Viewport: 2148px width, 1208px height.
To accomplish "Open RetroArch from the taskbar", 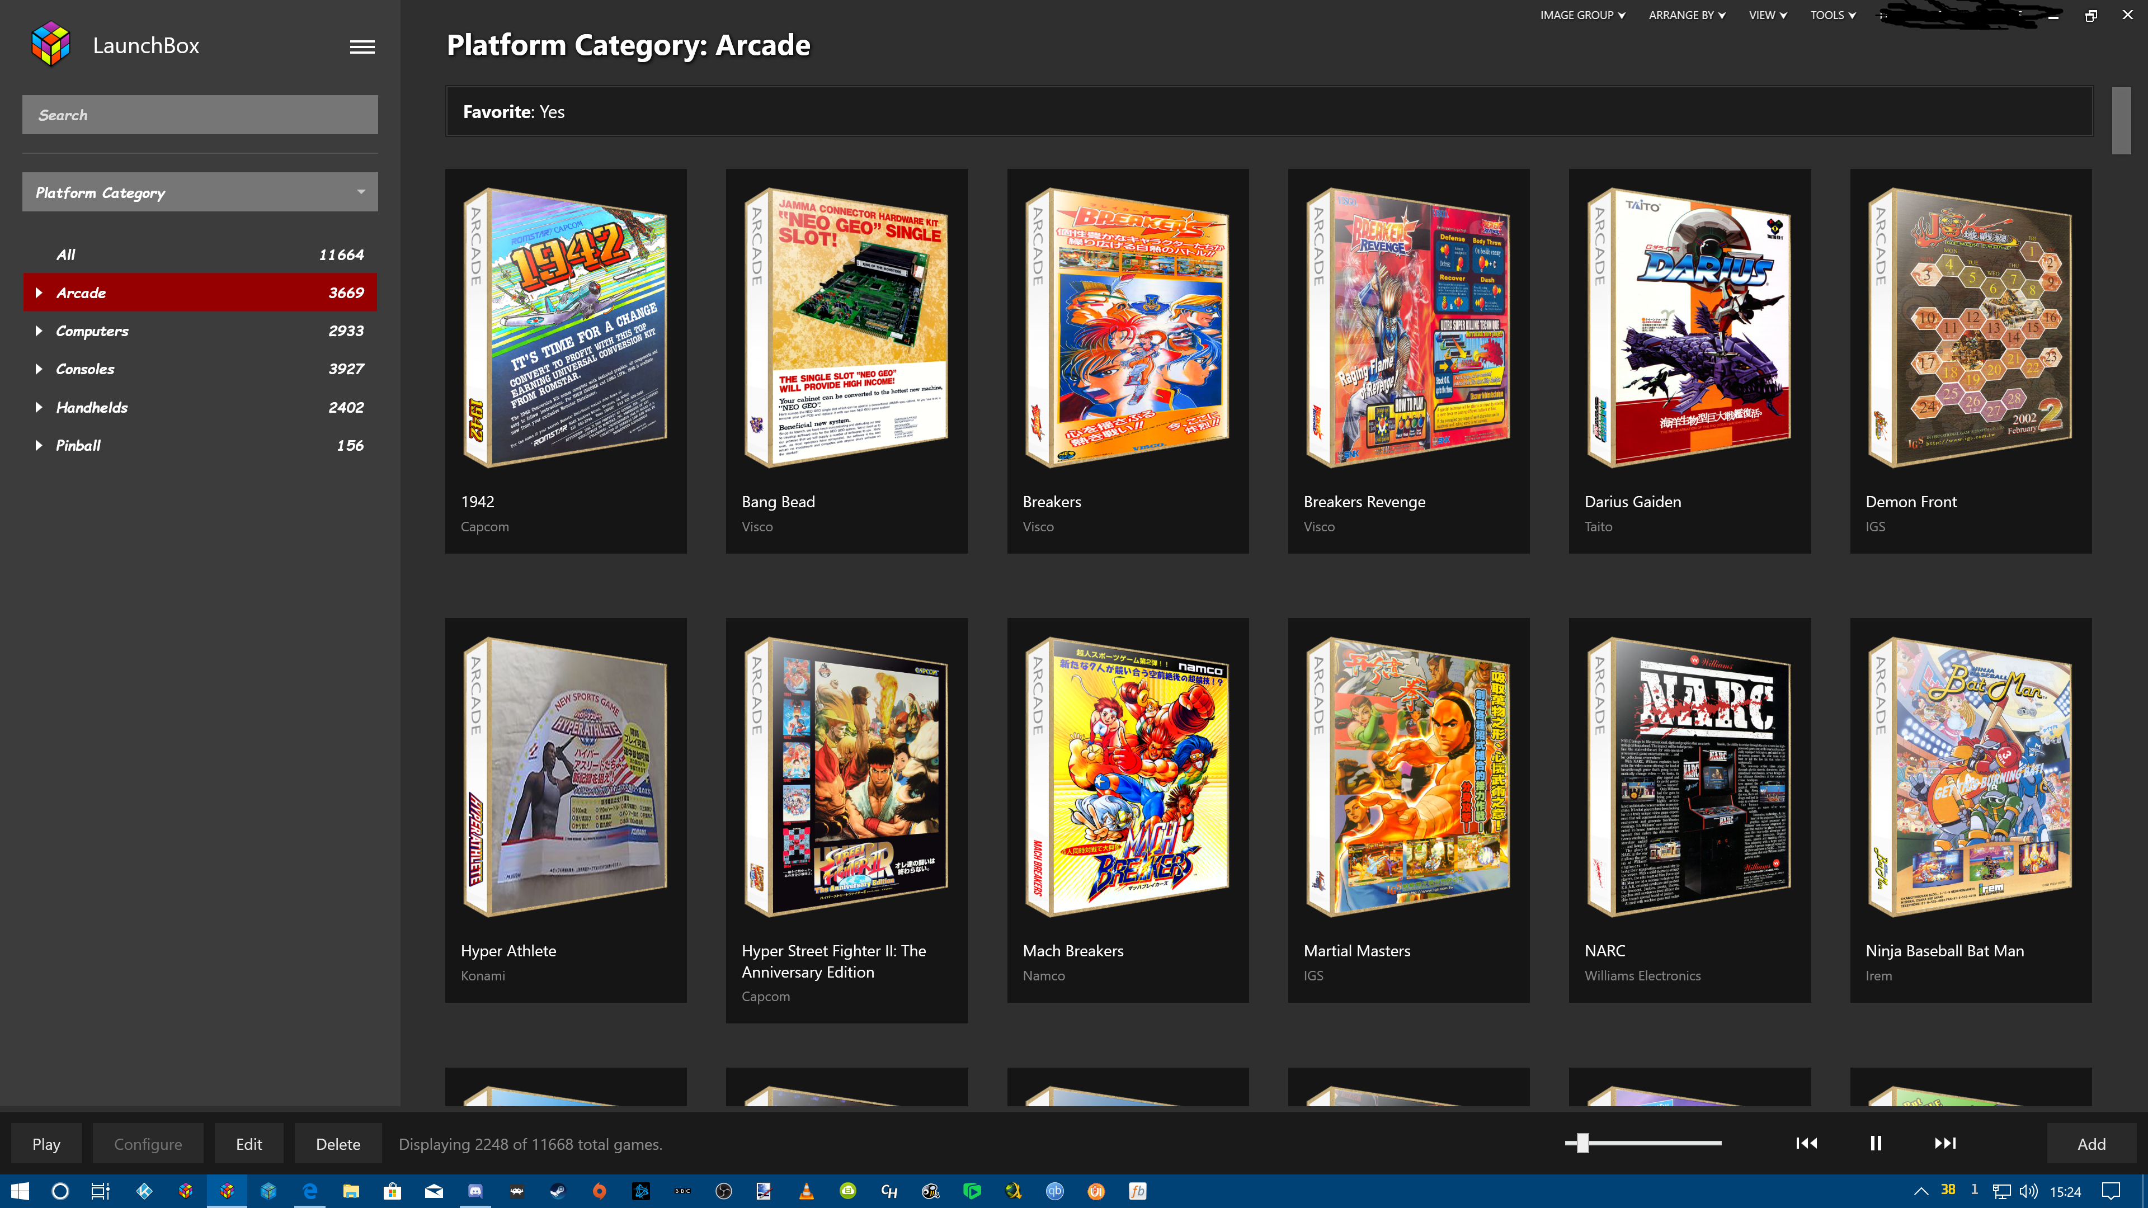I will 517,1191.
